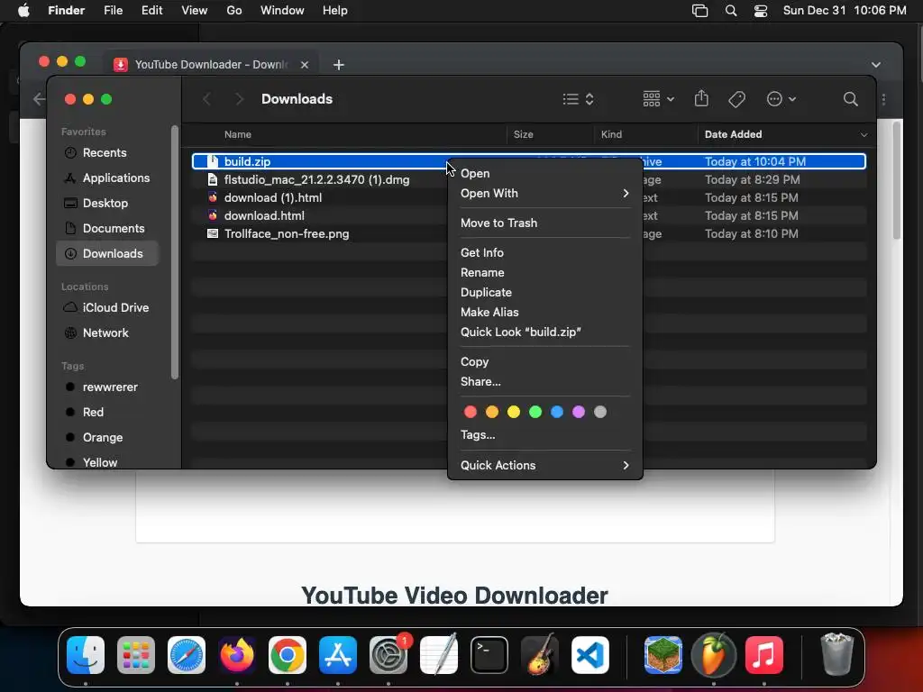
Task: Open the Group By dropdown
Action: click(658, 99)
